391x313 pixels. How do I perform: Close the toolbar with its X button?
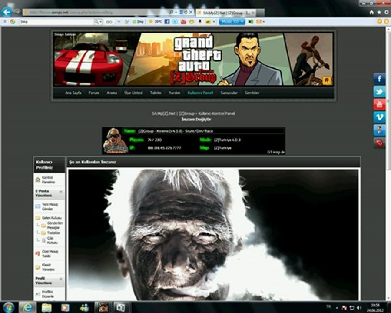[x=5, y=22]
